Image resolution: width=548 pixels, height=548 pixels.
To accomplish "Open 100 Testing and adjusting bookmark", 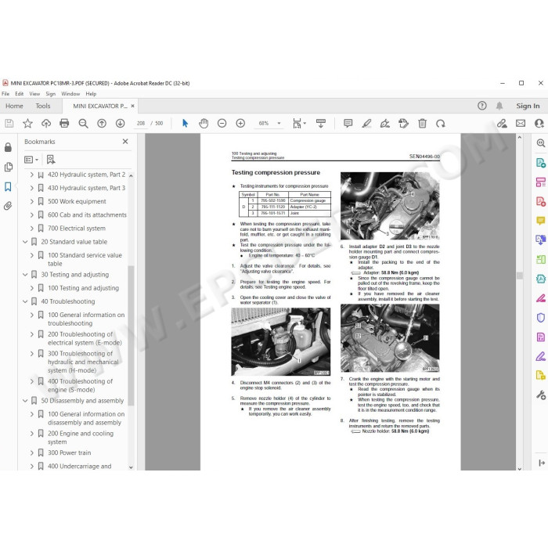I will click(83, 288).
